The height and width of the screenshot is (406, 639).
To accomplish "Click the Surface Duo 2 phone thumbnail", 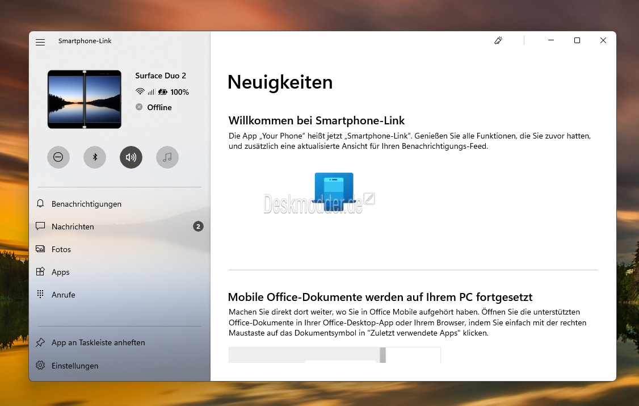I will pyautogui.click(x=85, y=99).
